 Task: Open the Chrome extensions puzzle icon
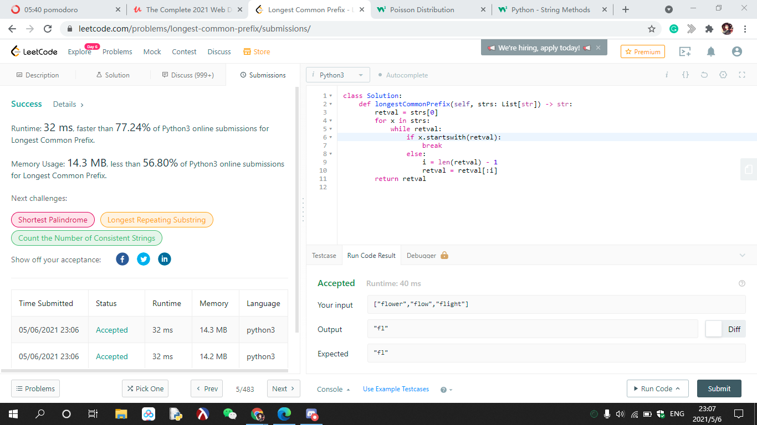[x=709, y=29]
